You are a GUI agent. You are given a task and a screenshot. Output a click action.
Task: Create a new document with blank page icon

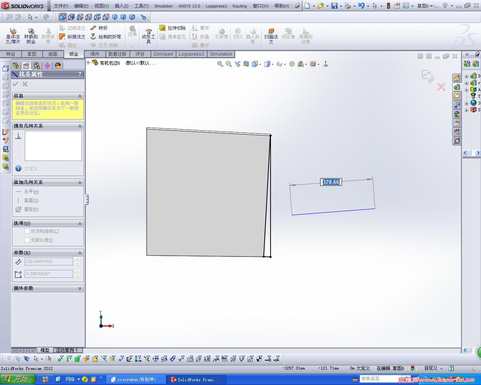[x=307, y=6]
